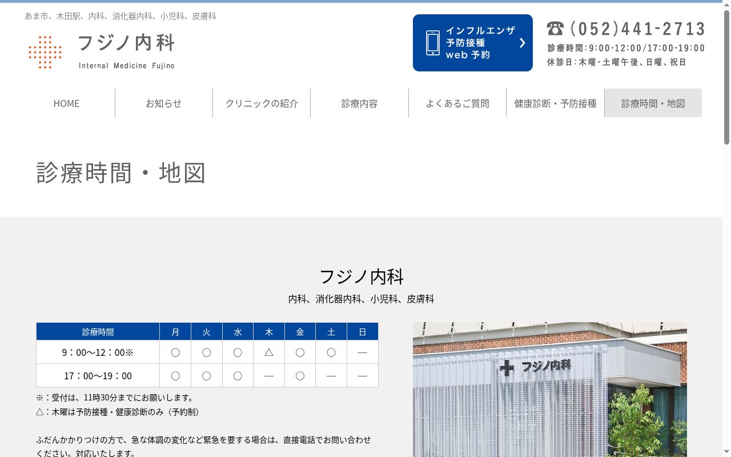Click the フジノ内科 site title text

pyautogui.click(x=126, y=43)
